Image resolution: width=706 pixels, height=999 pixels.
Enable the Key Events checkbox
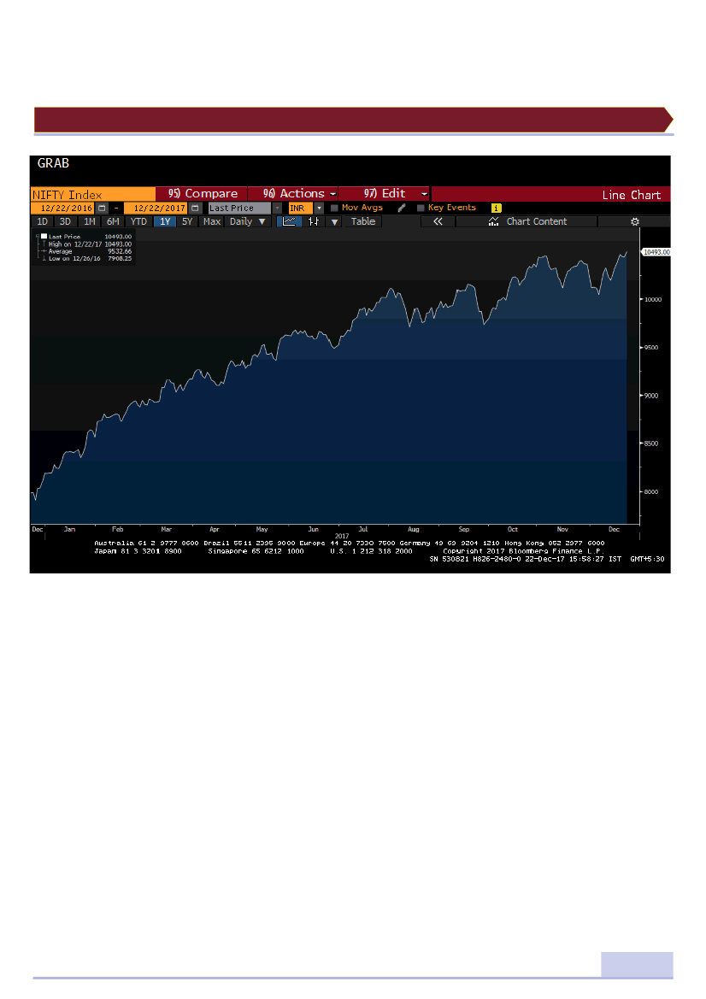coord(421,208)
